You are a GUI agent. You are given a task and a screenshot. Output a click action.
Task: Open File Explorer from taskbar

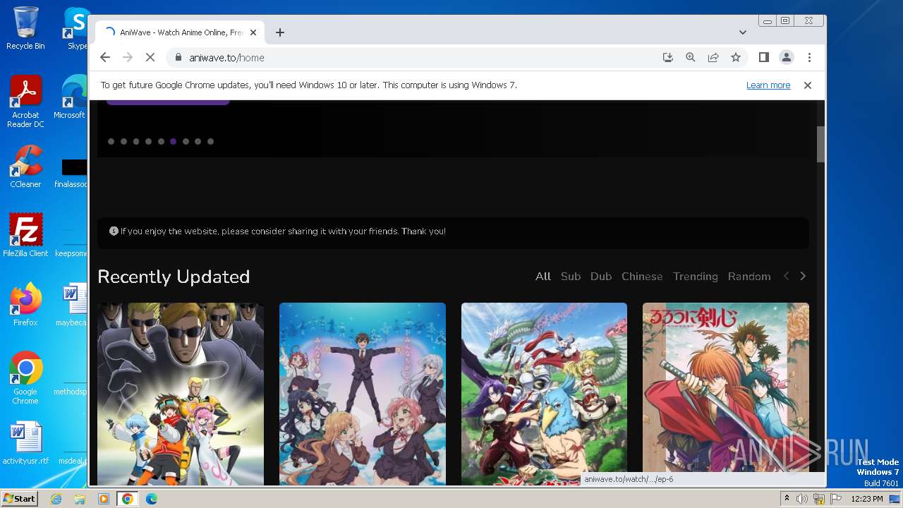click(x=80, y=499)
